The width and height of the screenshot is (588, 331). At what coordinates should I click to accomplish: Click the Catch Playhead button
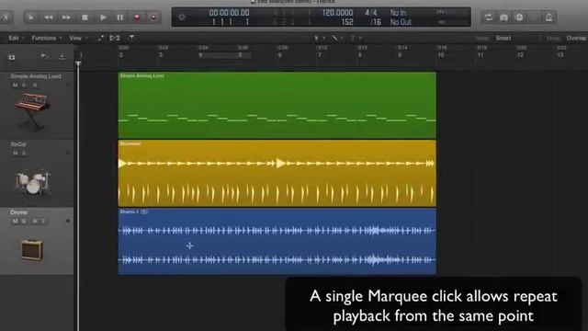click(132, 38)
